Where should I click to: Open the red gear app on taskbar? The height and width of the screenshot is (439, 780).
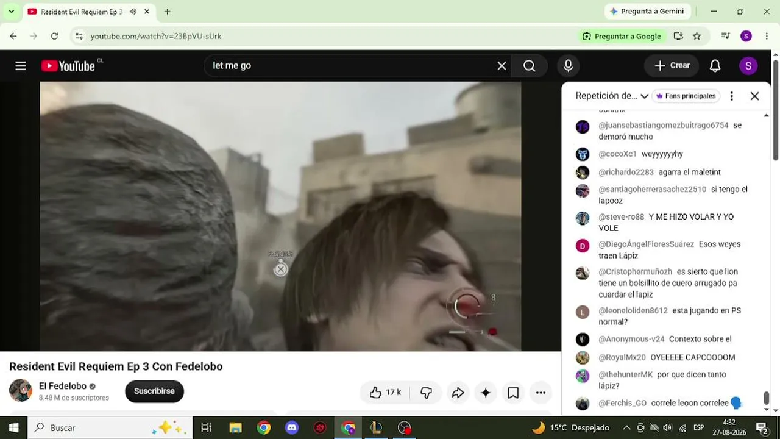click(320, 427)
